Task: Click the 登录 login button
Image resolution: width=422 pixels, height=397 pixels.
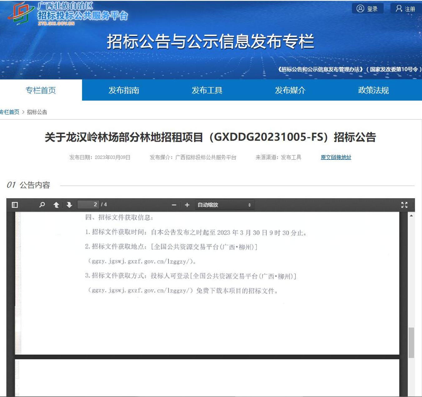Action: [x=367, y=9]
